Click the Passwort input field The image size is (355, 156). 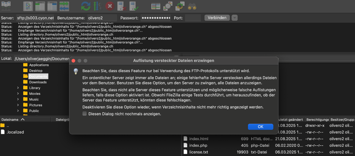tap(156, 18)
